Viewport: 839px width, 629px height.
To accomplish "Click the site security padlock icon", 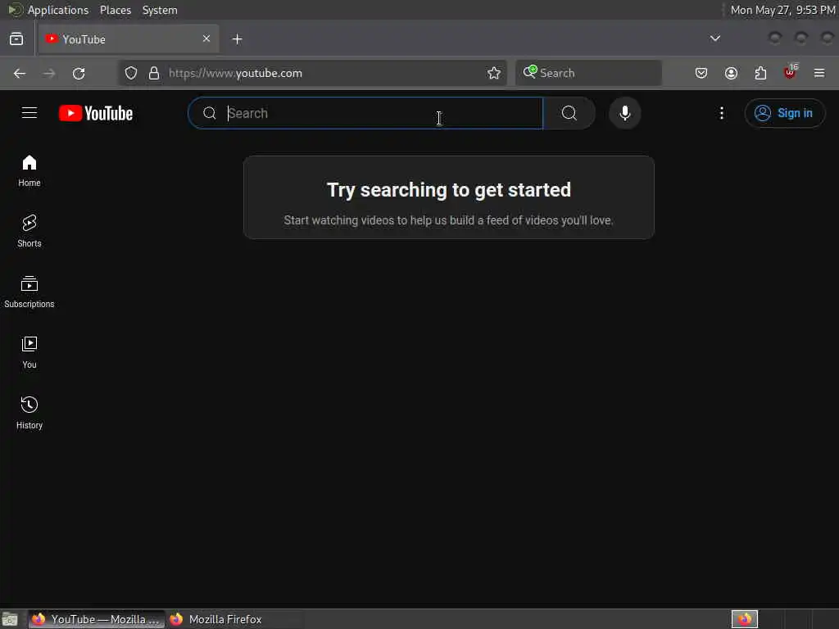I will pos(154,73).
